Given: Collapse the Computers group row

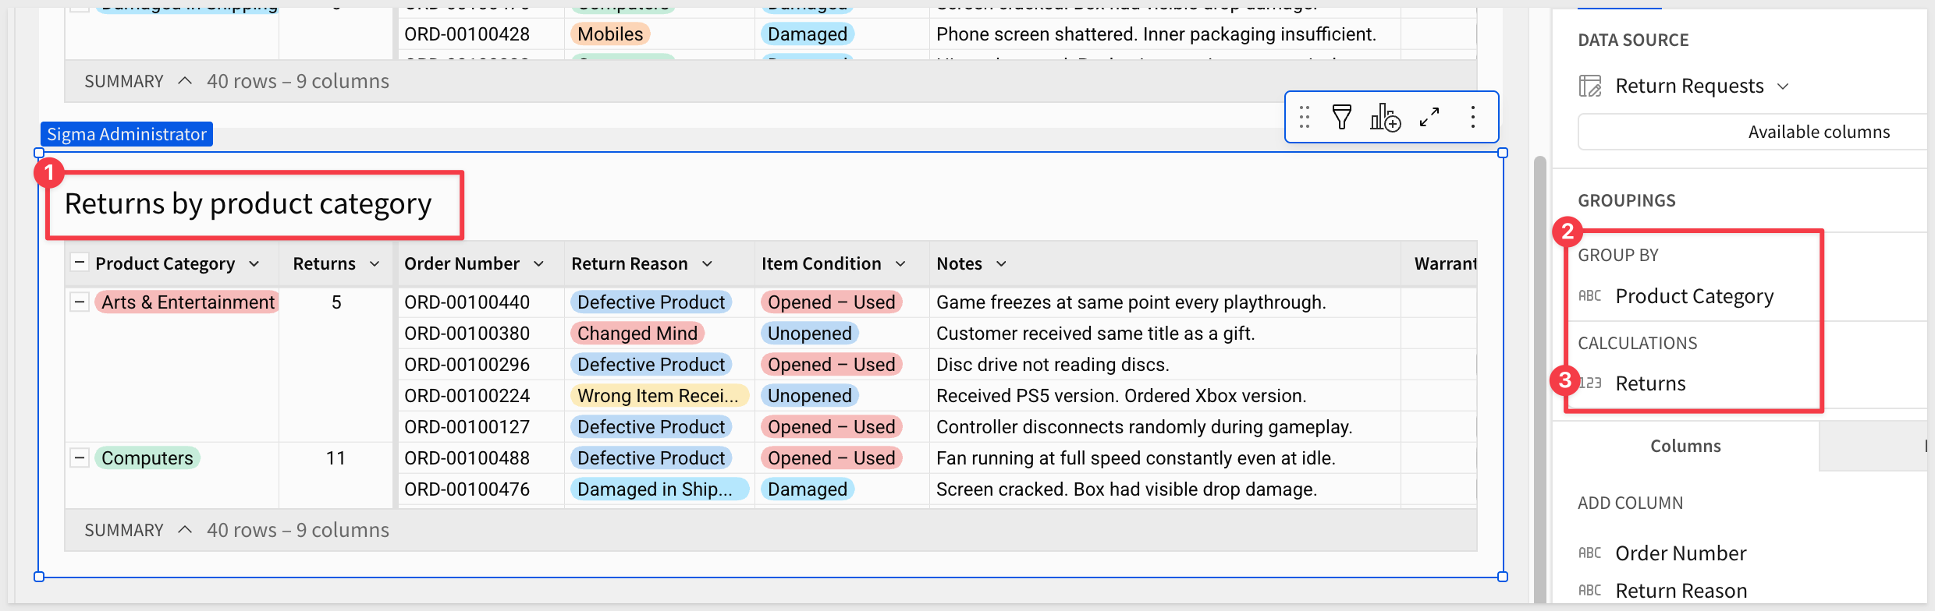Looking at the screenshot, I should [80, 457].
